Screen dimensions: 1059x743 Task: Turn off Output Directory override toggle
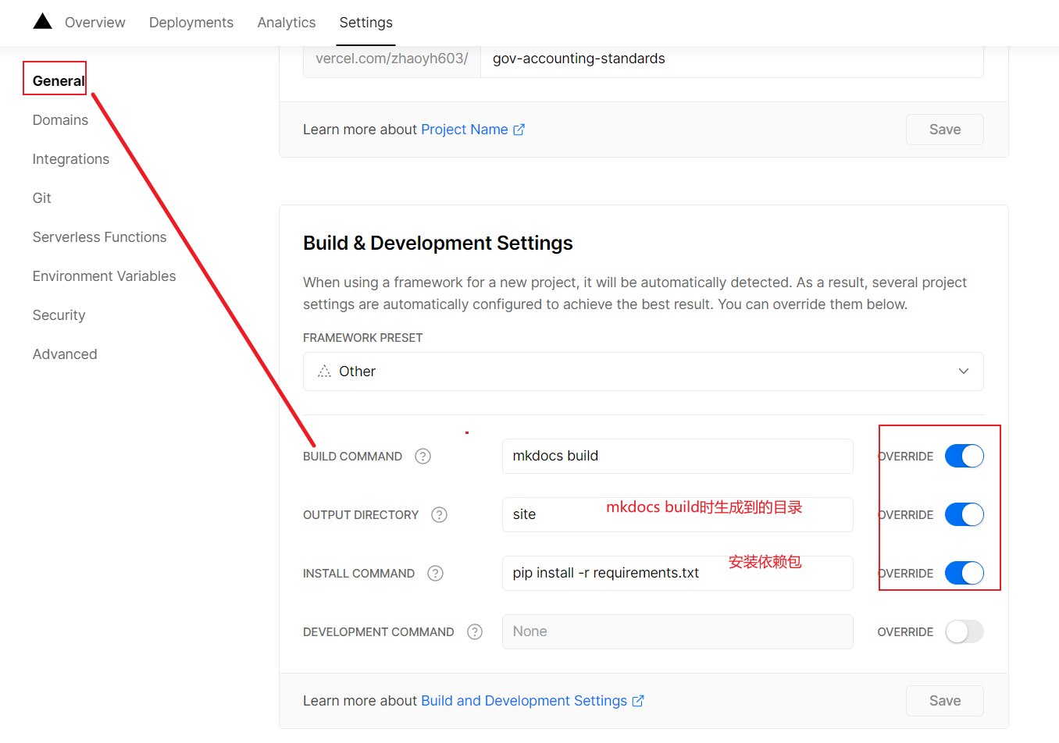964,515
